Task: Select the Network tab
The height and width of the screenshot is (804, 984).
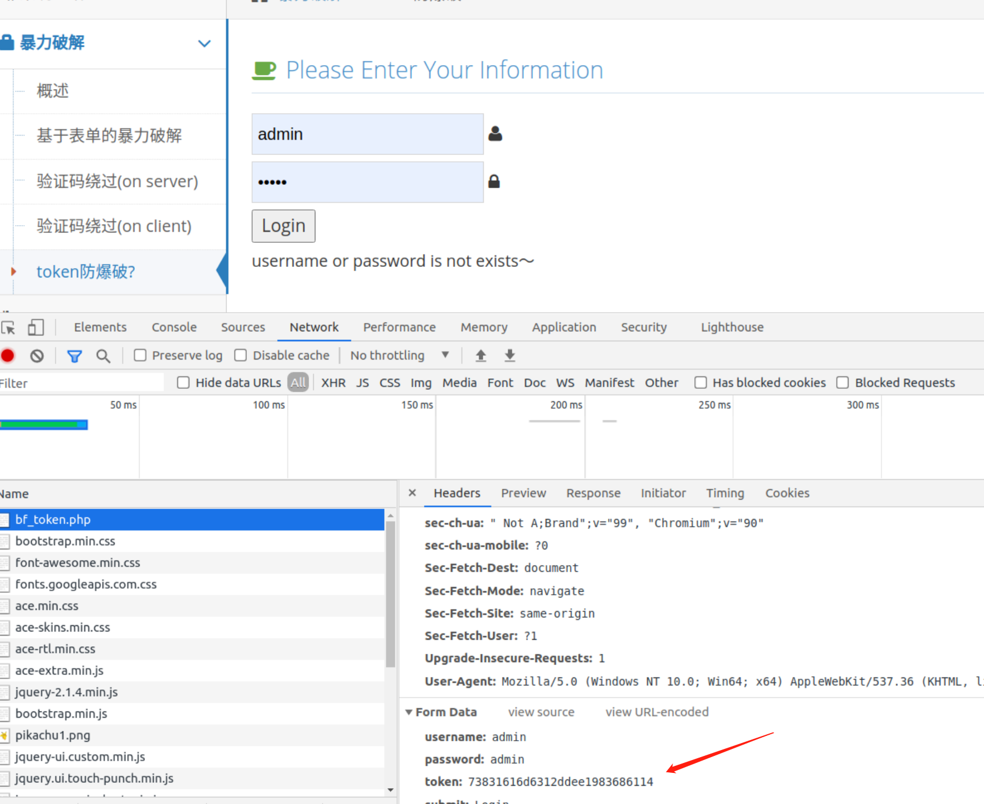Action: (314, 327)
